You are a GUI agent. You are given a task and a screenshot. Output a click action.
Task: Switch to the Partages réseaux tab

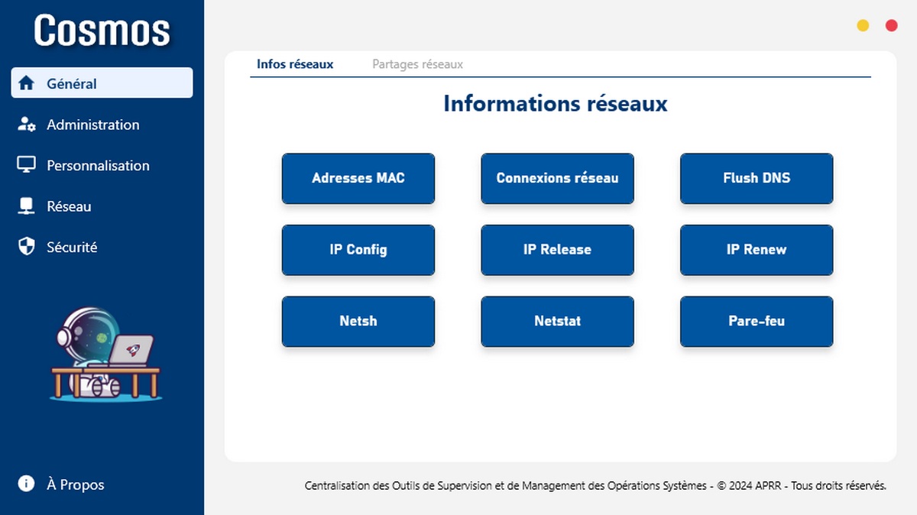pos(417,64)
